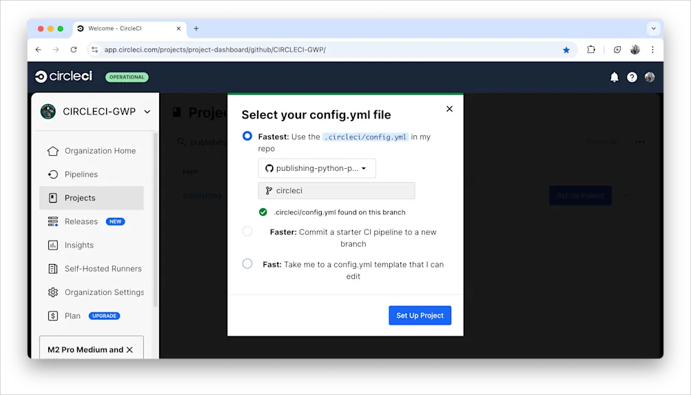This screenshot has height=395, width=691.
Task: Click the GitHub icon in repo selector
Action: (269, 168)
